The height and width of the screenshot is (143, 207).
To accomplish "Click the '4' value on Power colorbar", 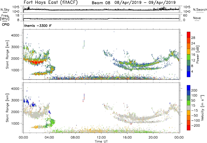I will click(192, 71).
